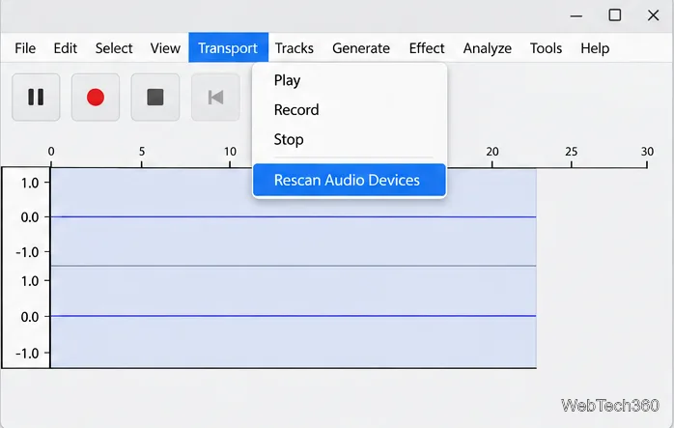
Task: Click the Skip to Start button
Action: coord(215,97)
